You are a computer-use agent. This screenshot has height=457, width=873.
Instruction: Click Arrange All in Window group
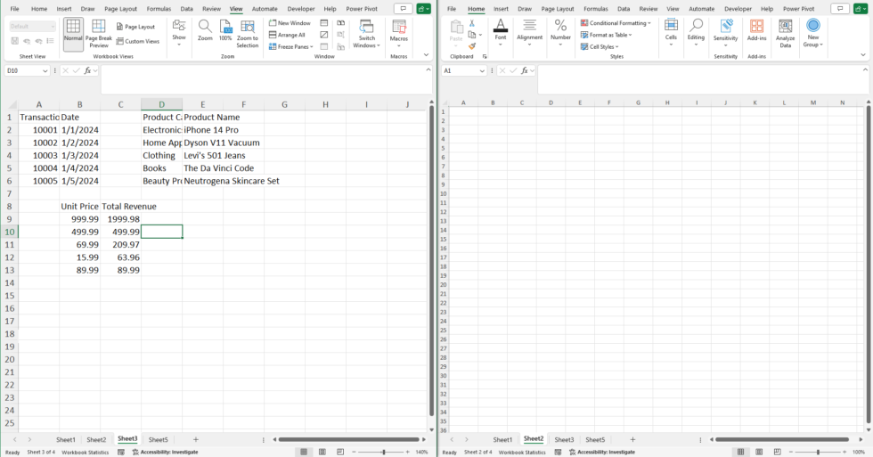tap(287, 35)
